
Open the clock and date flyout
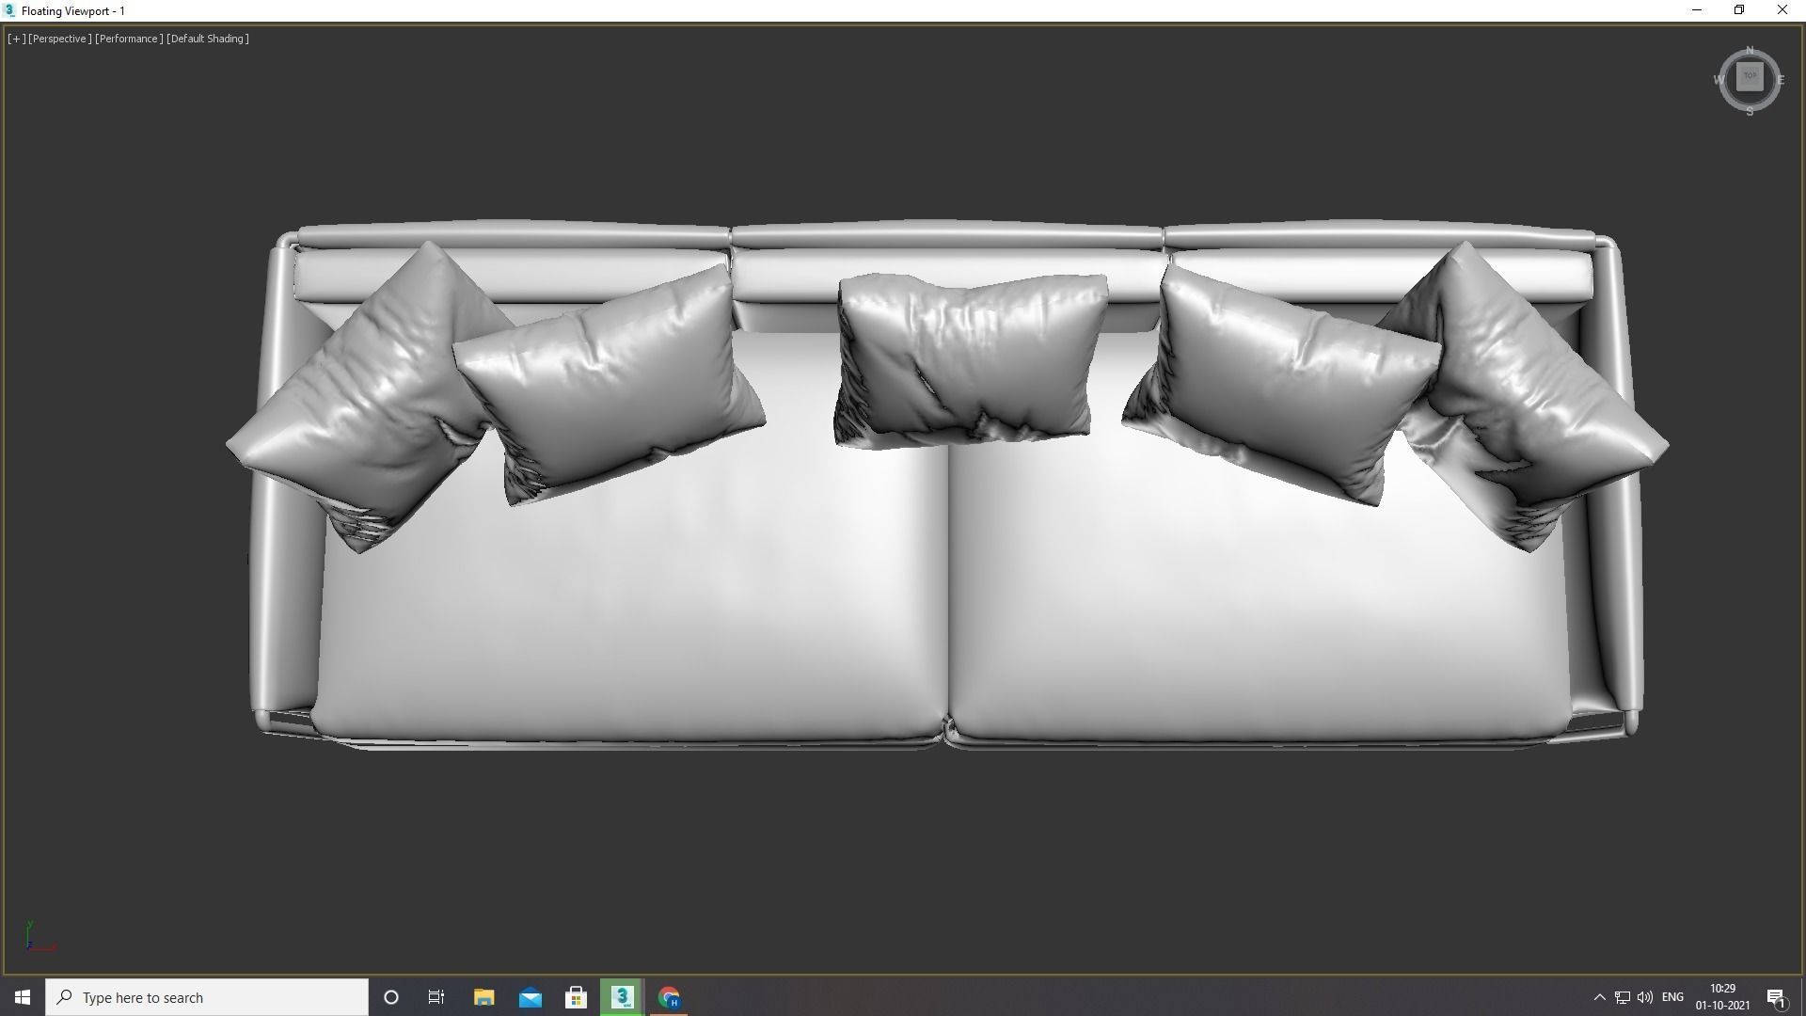1722,997
